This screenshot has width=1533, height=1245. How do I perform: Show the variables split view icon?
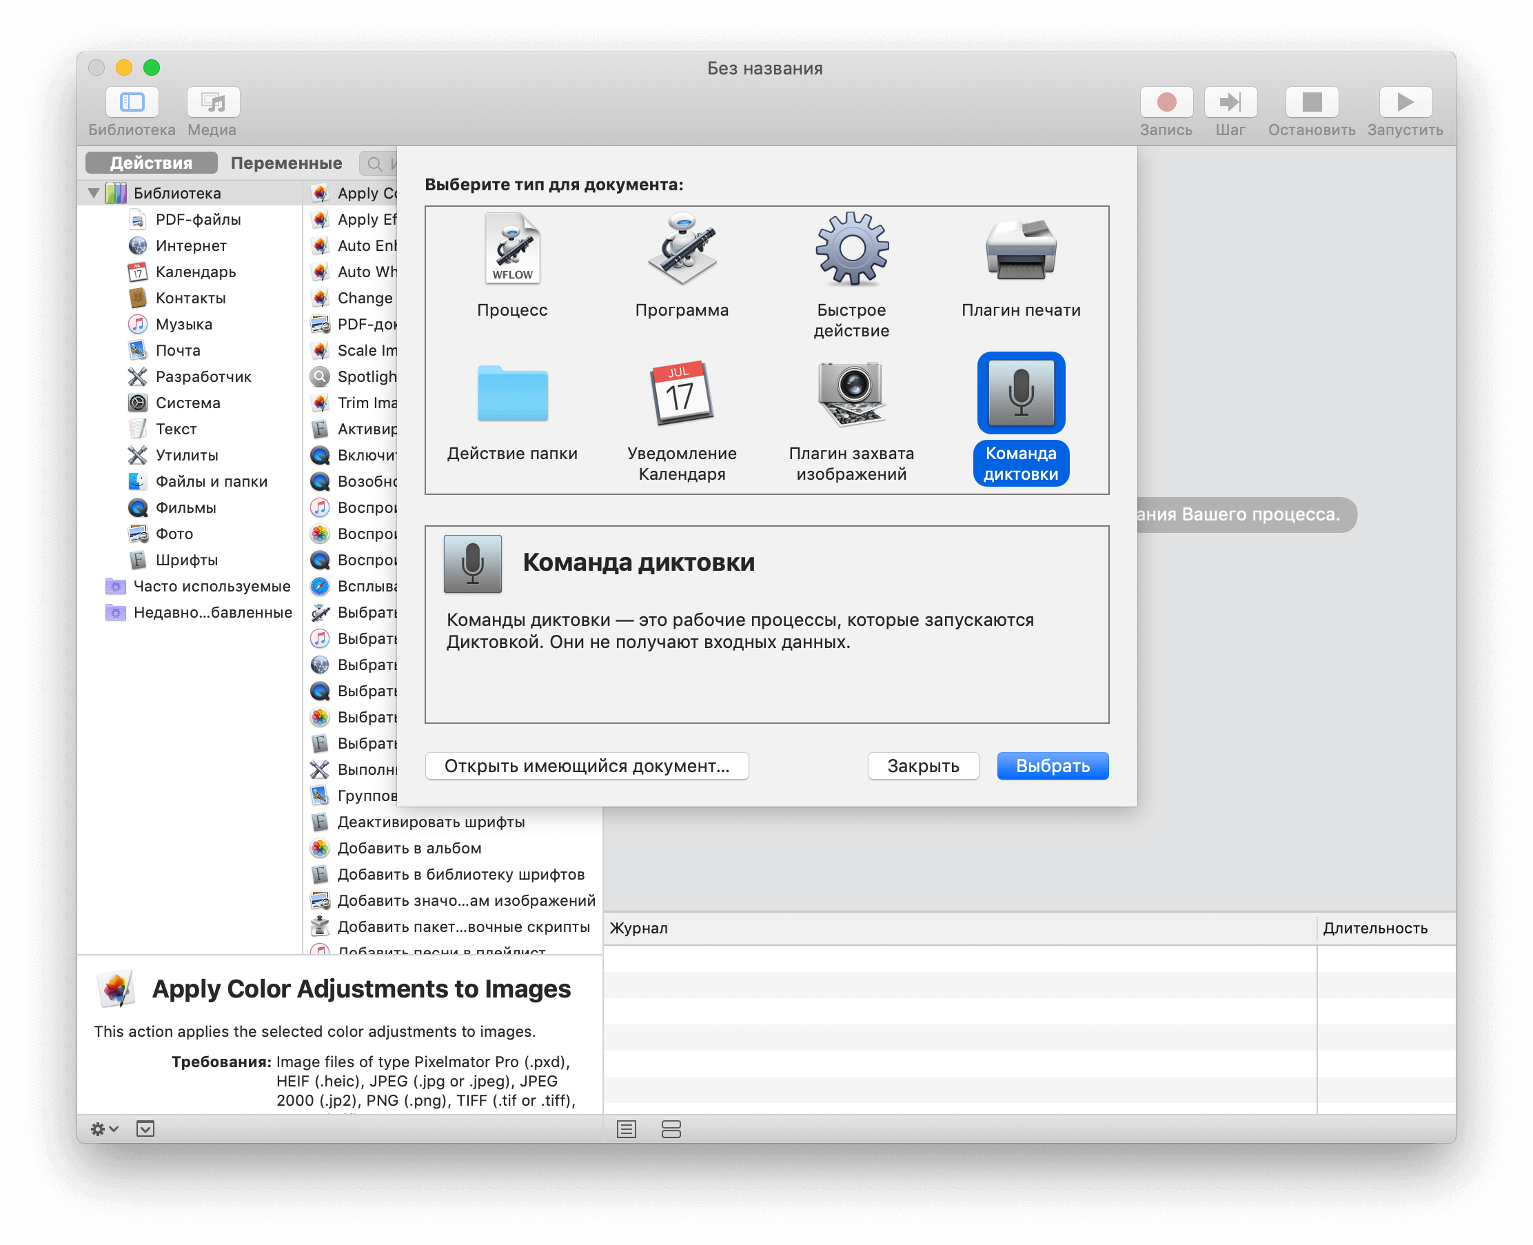click(671, 1128)
